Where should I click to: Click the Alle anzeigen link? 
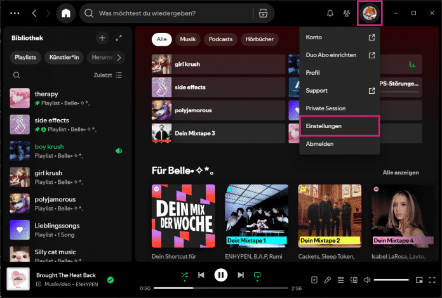(x=400, y=172)
